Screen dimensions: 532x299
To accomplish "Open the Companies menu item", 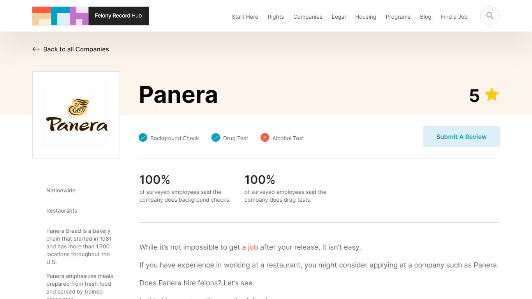I will (x=308, y=17).
